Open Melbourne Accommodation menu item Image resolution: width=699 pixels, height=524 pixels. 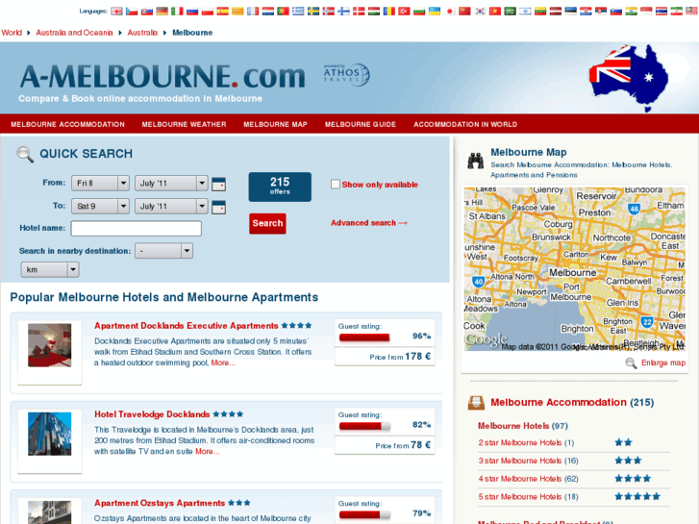click(x=67, y=124)
